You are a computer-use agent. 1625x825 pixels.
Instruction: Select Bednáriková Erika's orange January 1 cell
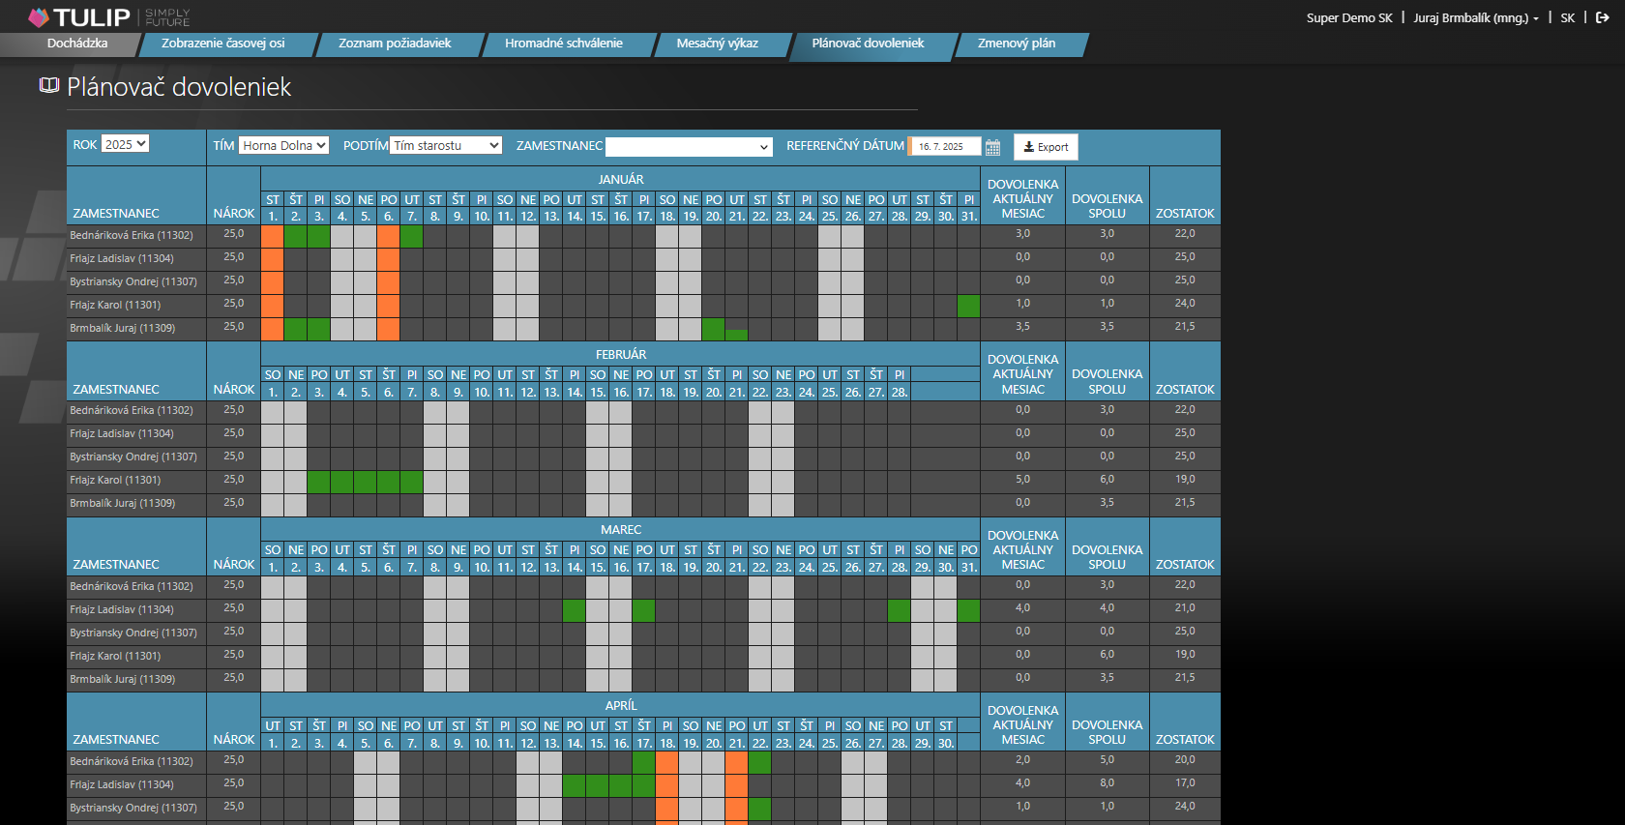[272, 236]
